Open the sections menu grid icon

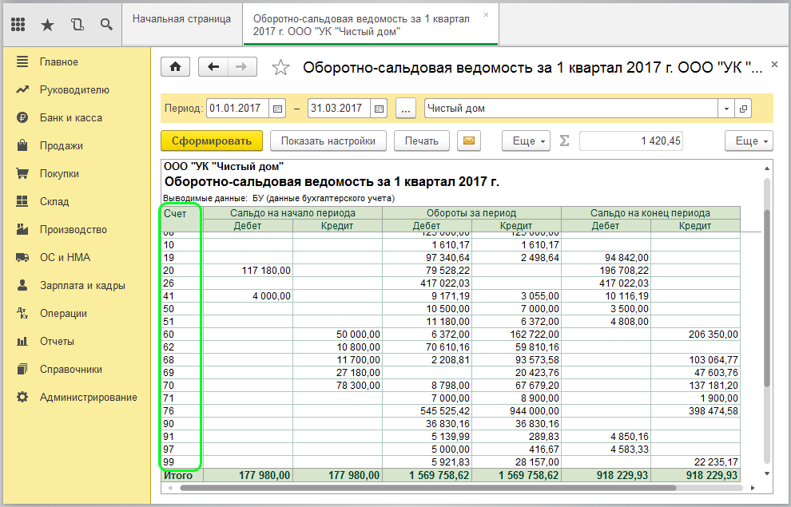click(x=19, y=25)
